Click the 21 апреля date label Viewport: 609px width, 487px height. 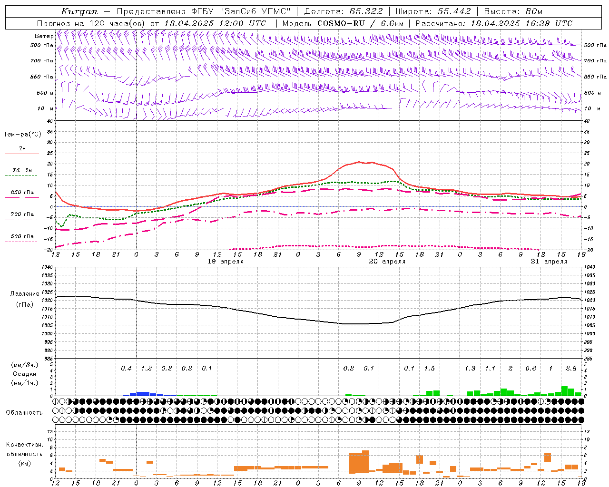point(549,262)
